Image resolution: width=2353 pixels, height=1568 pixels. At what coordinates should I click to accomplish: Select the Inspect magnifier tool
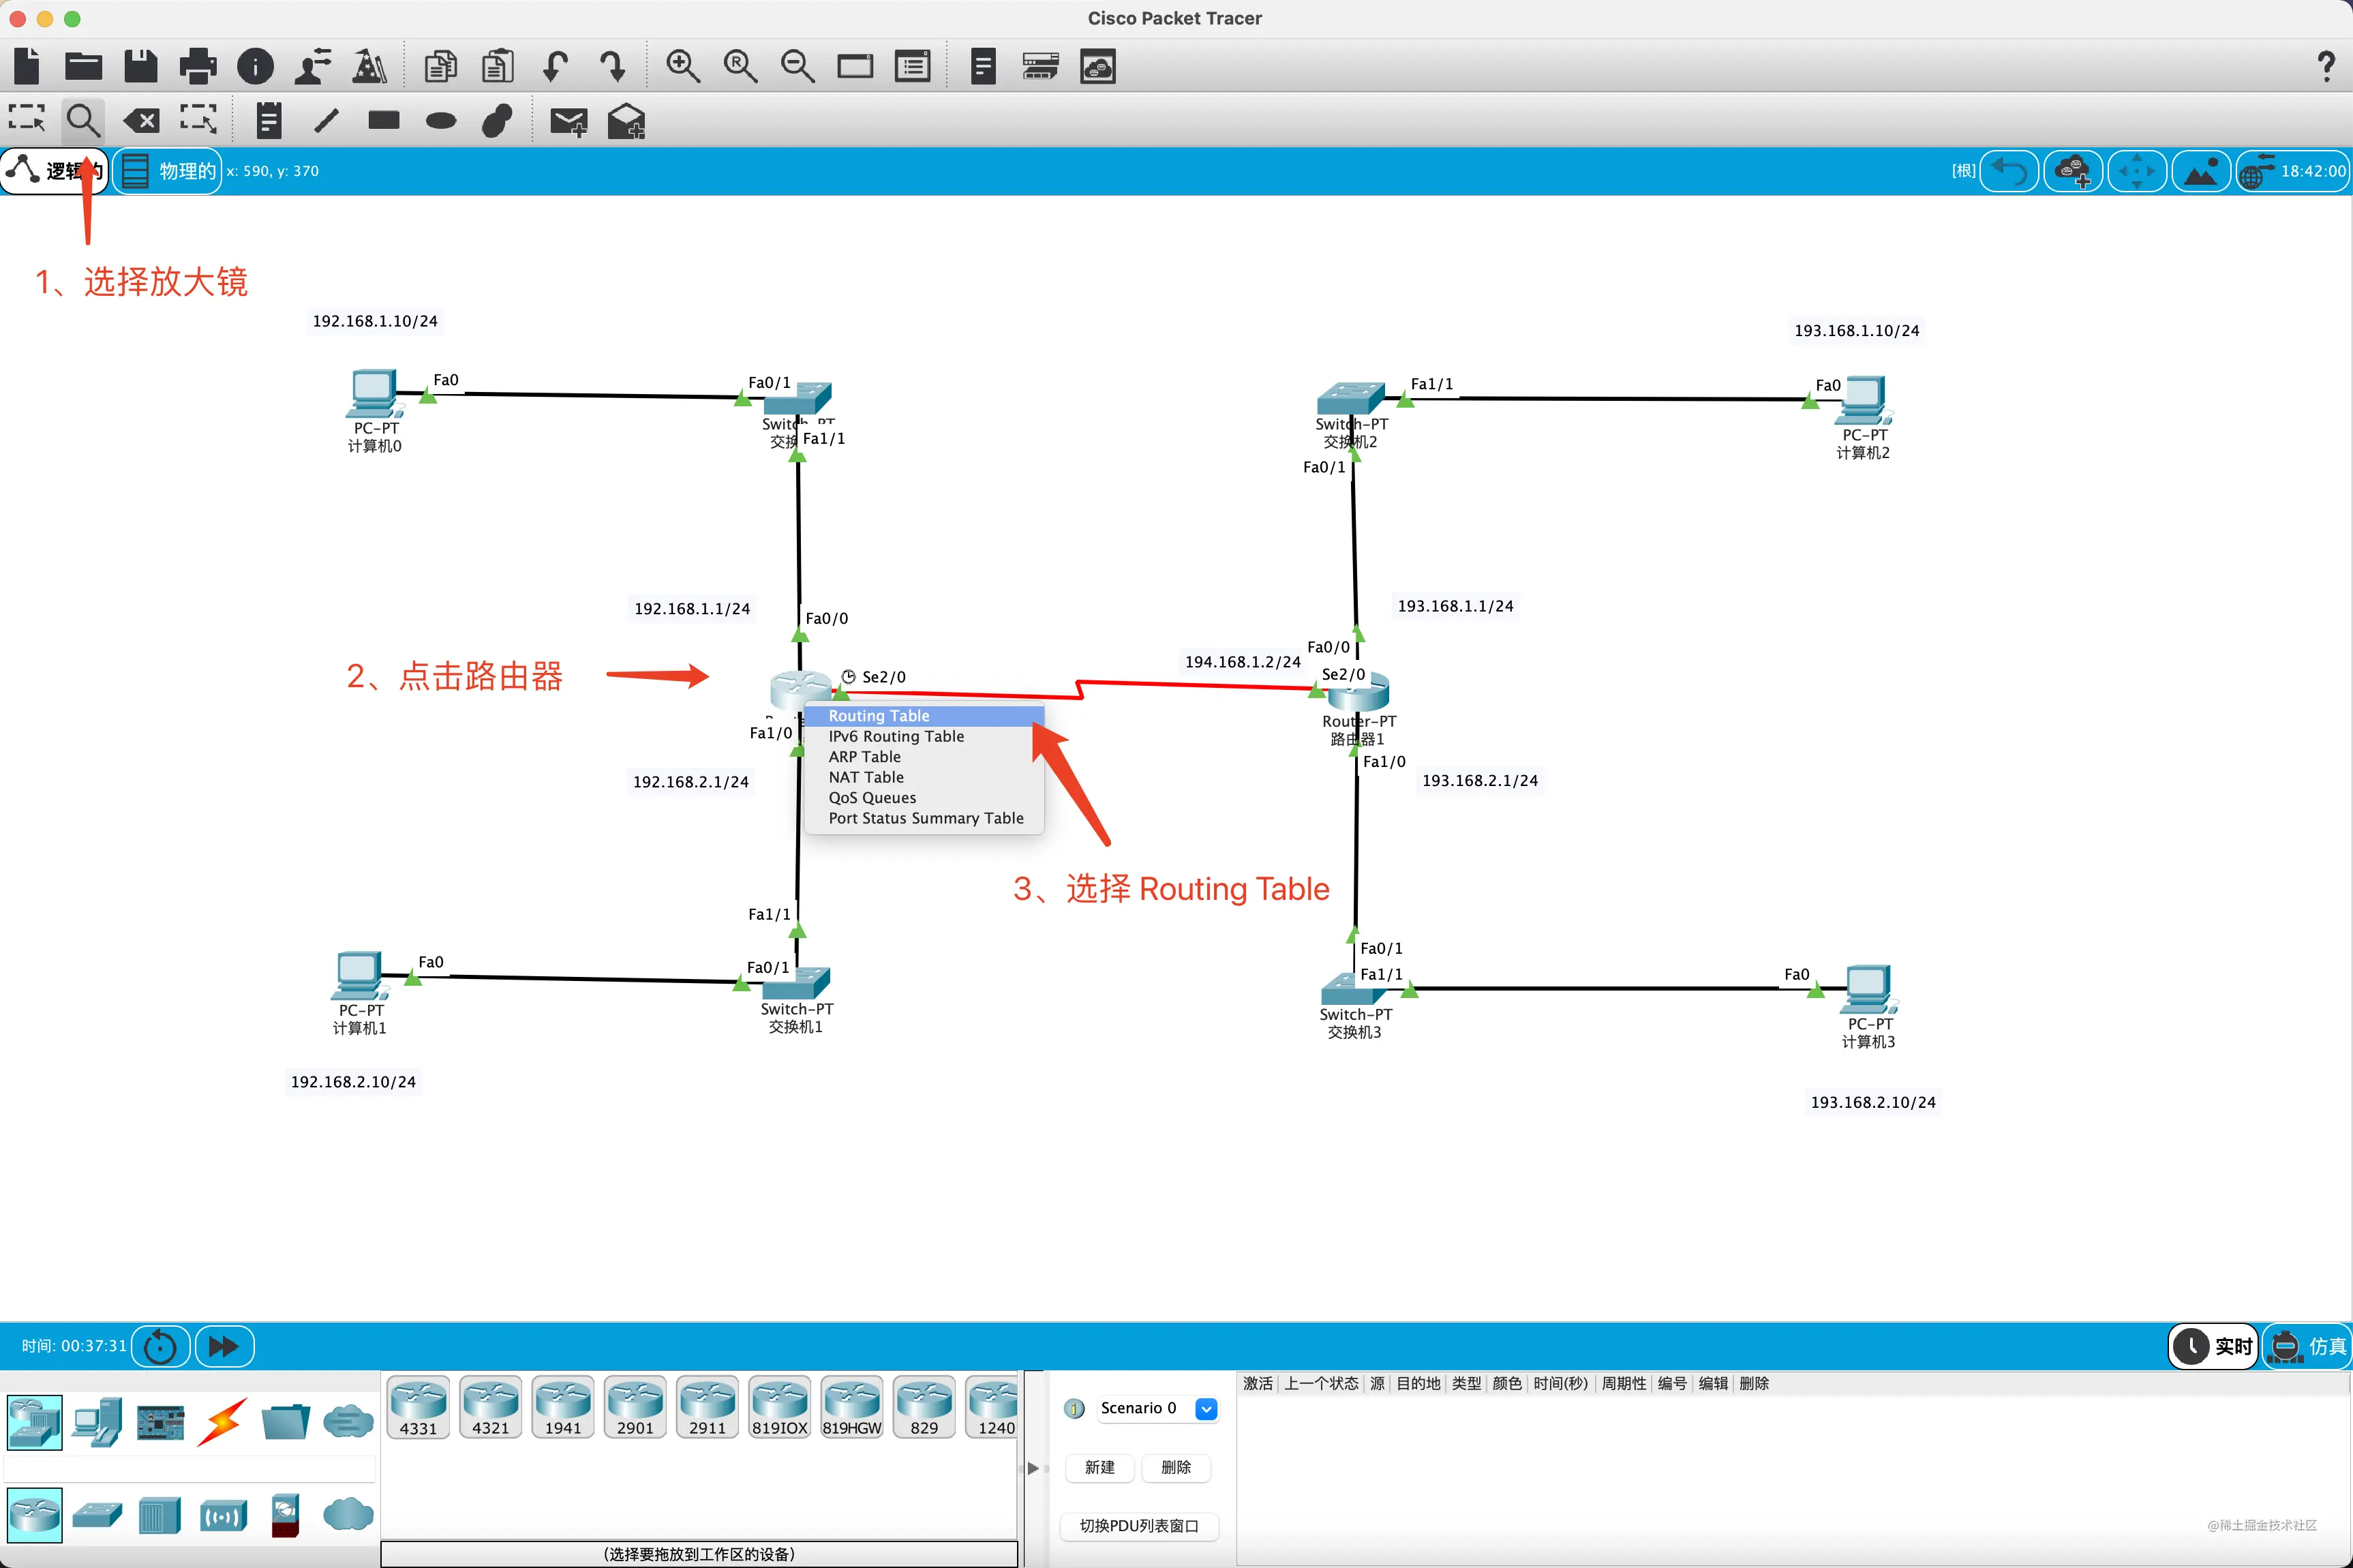(x=82, y=121)
